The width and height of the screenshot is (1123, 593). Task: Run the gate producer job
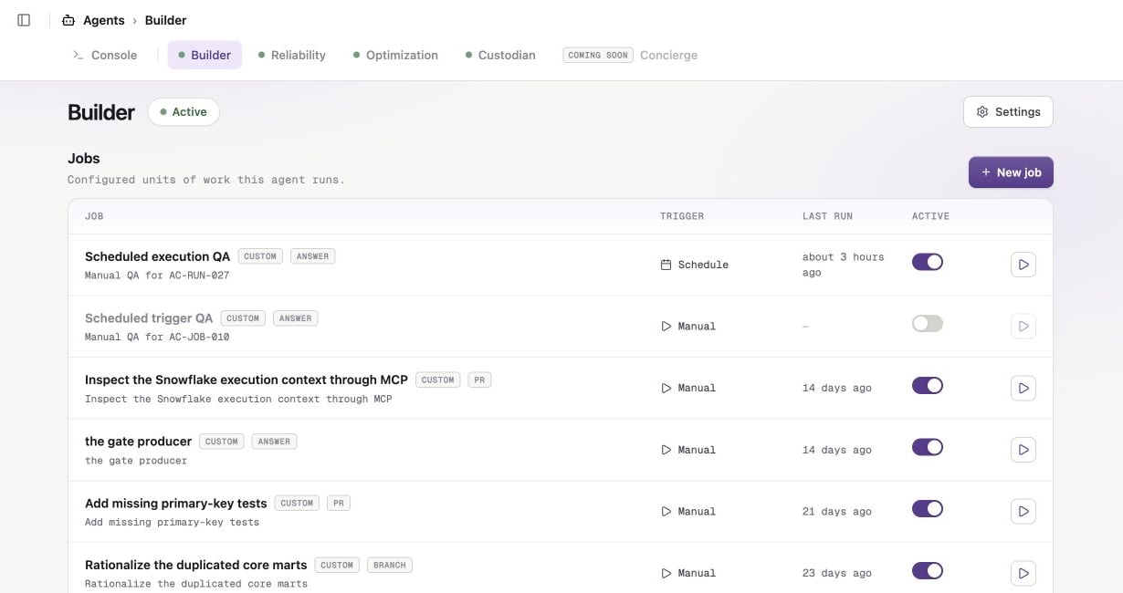pos(1023,450)
